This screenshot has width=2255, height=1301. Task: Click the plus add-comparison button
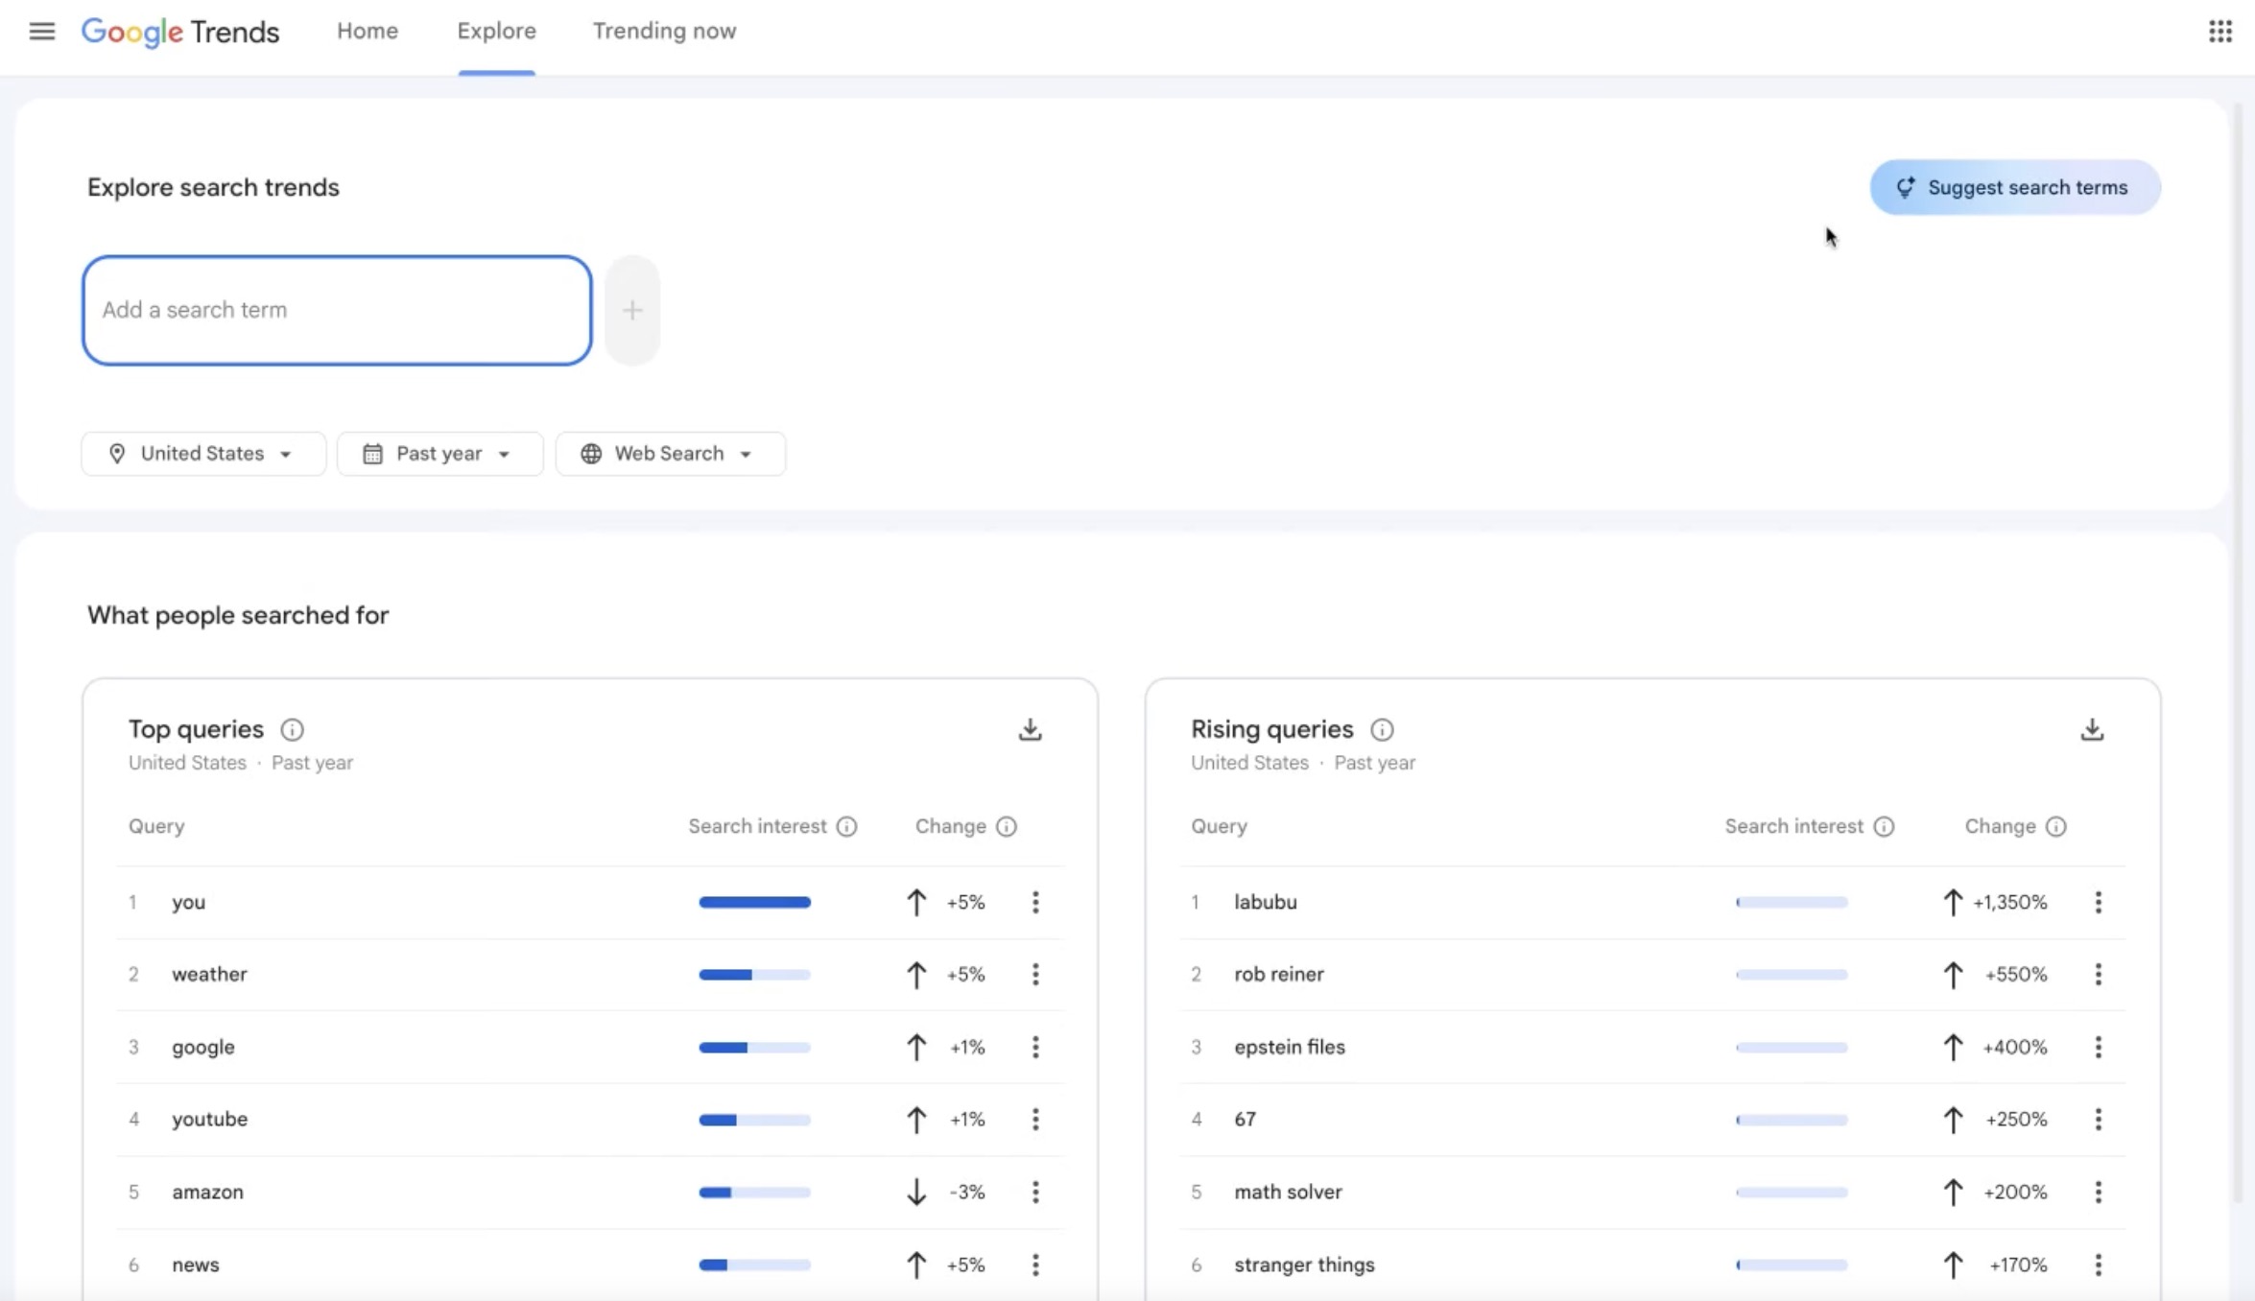(x=632, y=310)
